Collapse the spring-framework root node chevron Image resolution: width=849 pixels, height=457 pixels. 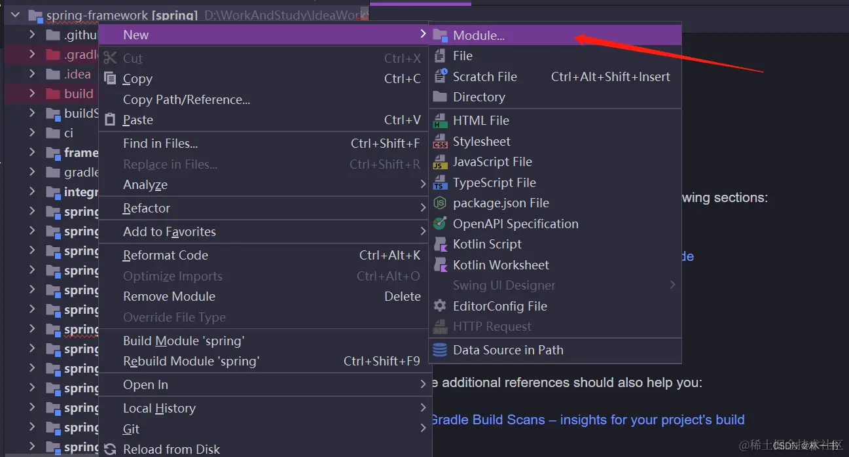tap(15, 14)
